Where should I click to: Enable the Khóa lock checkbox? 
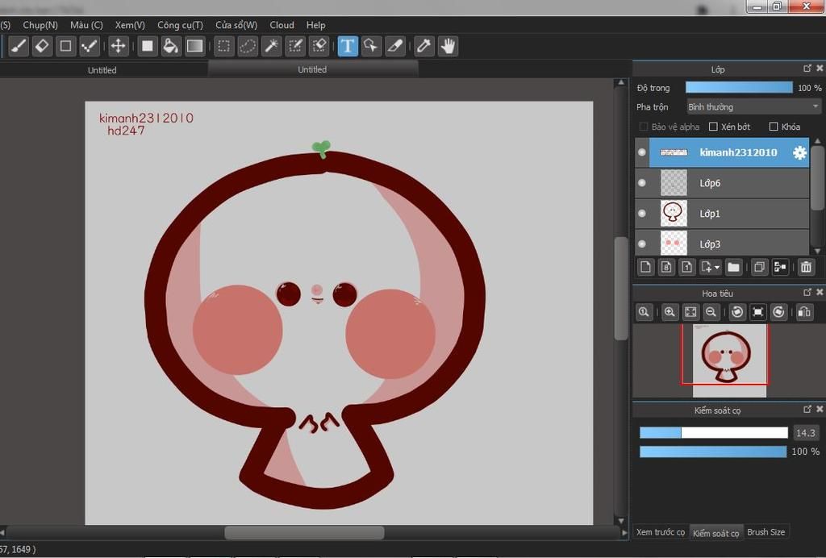tap(774, 127)
